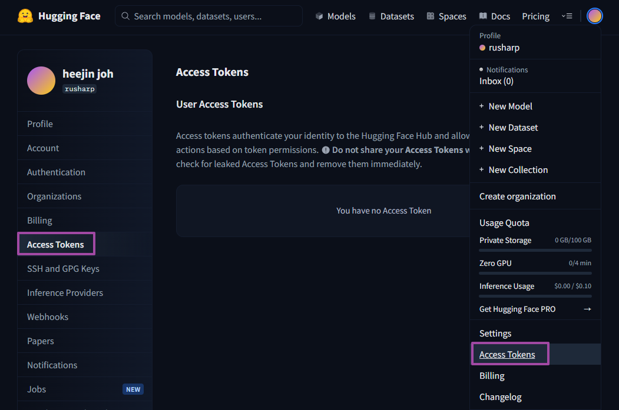Choose New Space from the user menu
619x410 pixels.
click(x=535, y=149)
